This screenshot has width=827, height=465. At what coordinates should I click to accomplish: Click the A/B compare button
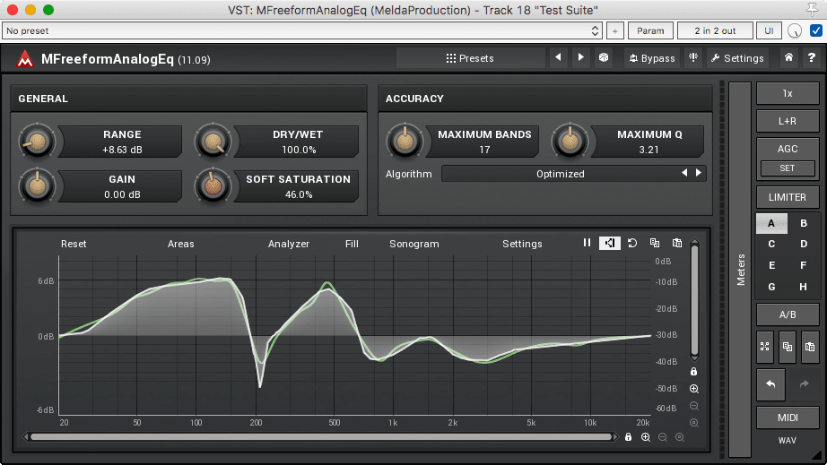787,314
